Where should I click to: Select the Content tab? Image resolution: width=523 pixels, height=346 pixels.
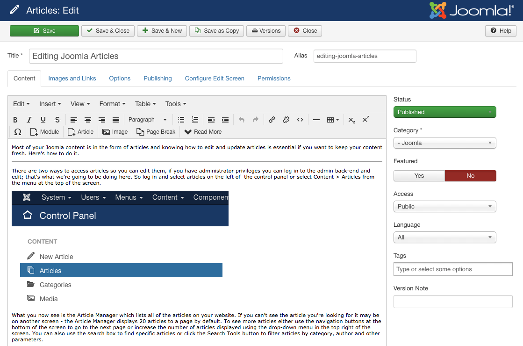click(24, 79)
